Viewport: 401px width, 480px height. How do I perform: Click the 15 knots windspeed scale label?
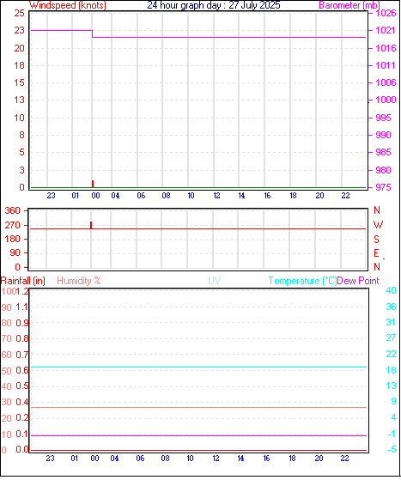[19, 82]
